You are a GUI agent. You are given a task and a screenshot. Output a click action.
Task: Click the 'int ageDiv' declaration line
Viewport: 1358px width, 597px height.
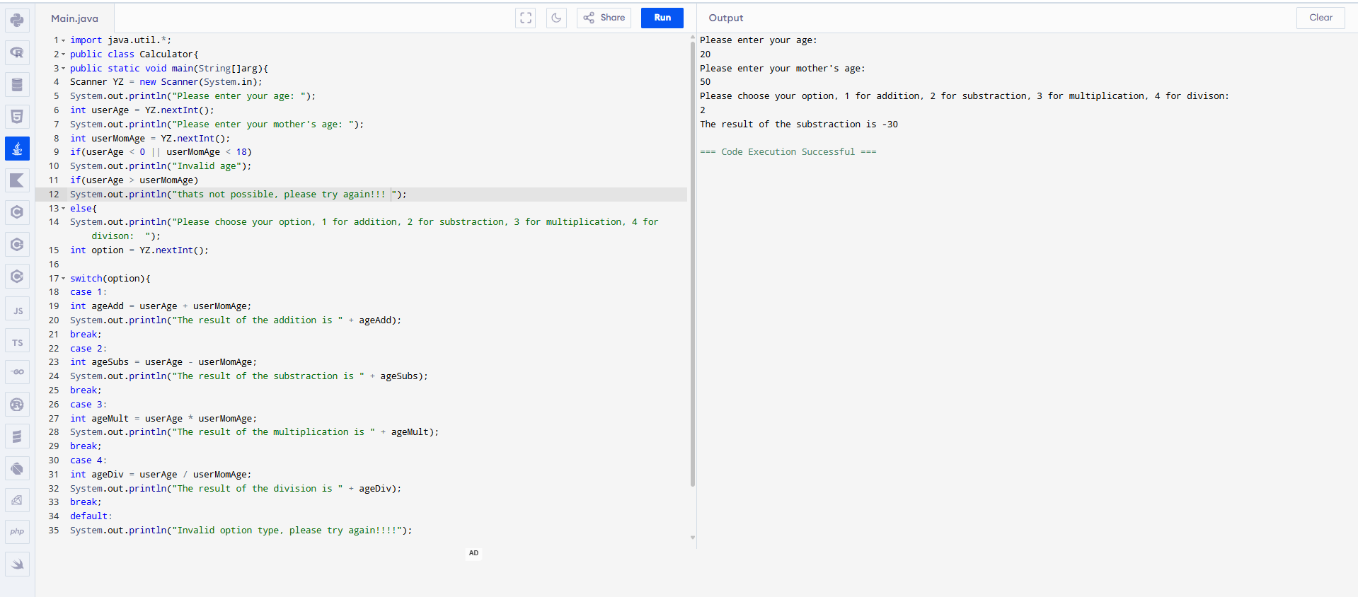[161, 475]
